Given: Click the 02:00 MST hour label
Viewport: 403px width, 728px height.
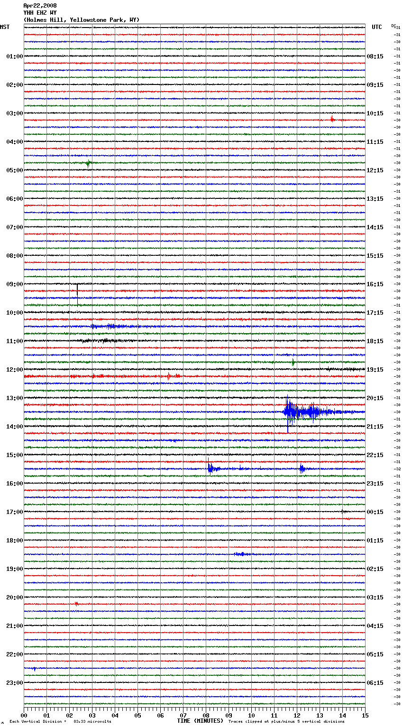Looking at the screenshot, I should 15,85.
